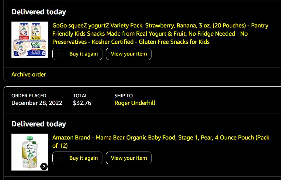View your item for the GoGo squeeZ order
Image resolution: width=281 pixels, height=180 pixels.
click(x=129, y=54)
